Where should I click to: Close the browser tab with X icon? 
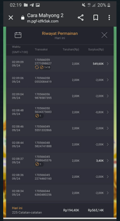[x=11, y=18]
